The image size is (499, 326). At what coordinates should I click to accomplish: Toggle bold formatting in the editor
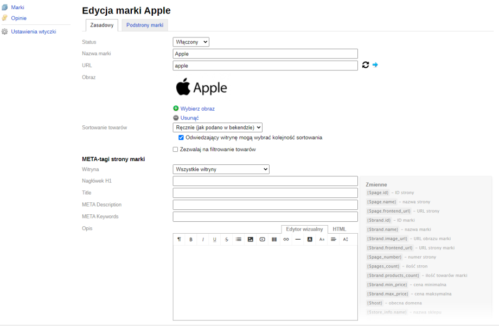coord(191,239)
